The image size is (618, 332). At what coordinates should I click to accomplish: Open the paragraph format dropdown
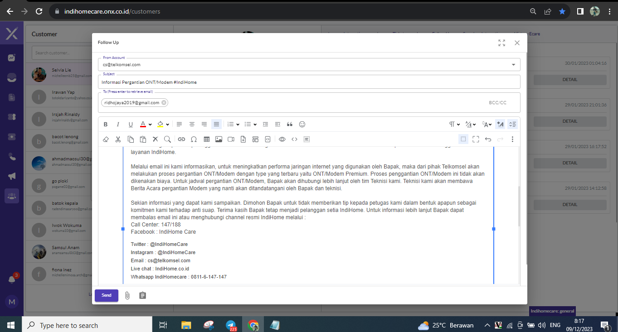454,124
